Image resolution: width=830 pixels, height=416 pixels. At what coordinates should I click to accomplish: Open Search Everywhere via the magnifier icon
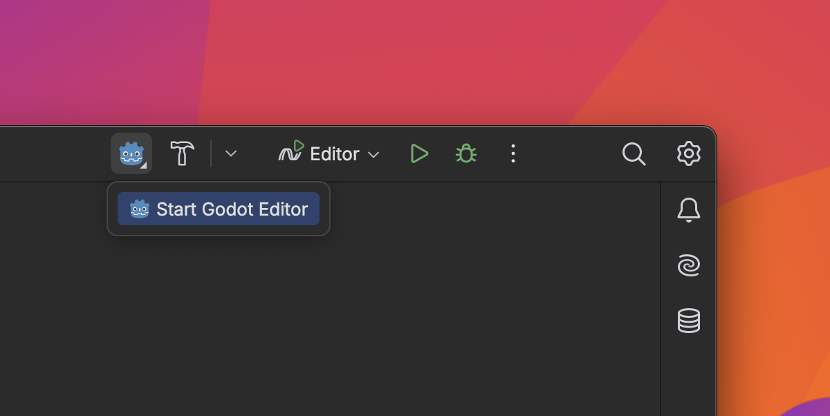[634, 153]
